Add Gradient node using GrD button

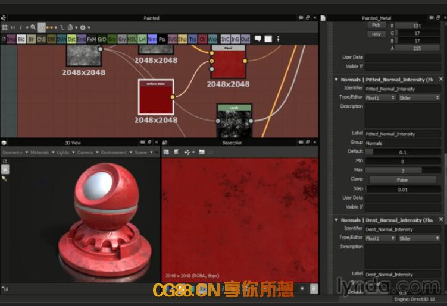(102, 39)
